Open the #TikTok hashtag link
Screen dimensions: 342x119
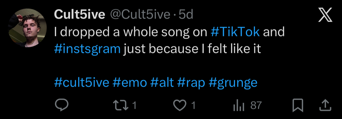pos(235,32)
